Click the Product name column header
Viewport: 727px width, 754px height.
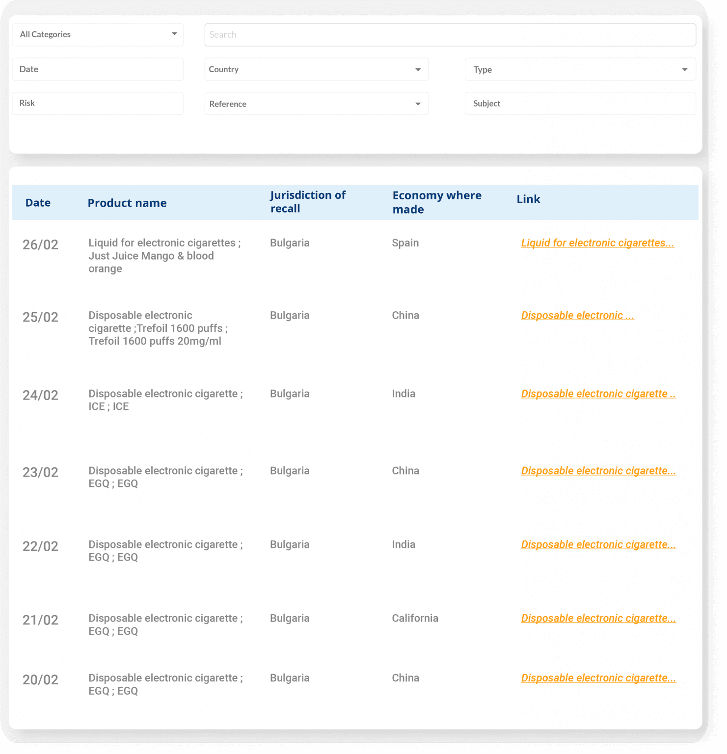(127, 203)
